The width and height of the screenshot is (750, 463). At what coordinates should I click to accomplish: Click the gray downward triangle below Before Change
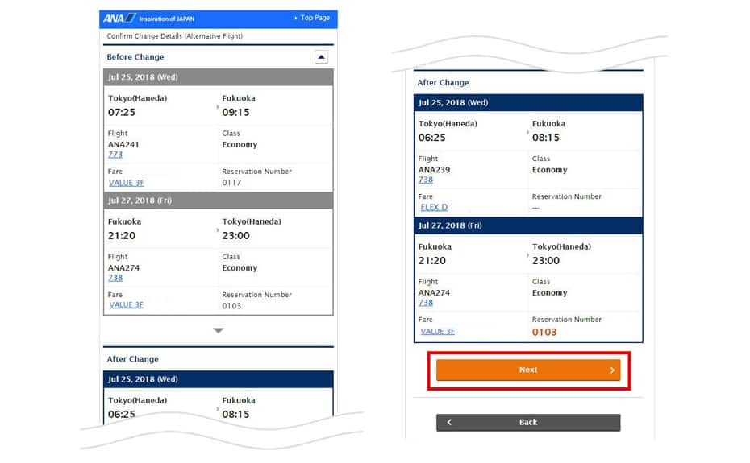(218, 331)
